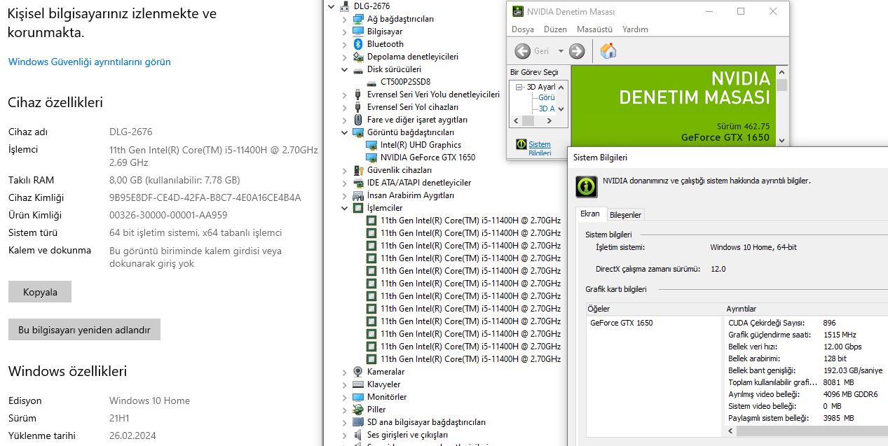Click the Disk sürücüleri category icon
The image size is (888, 446).
point(358,69)
